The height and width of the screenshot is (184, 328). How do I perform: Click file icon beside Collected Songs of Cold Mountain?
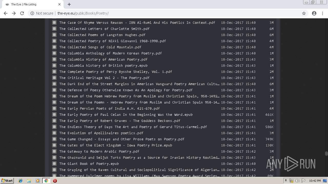(54, 47)
